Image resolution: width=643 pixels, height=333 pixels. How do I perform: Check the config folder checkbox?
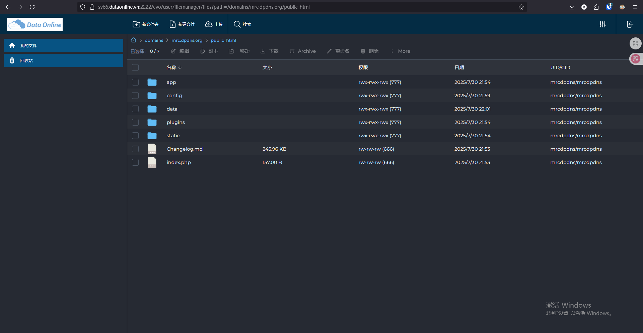pos(135,96)
